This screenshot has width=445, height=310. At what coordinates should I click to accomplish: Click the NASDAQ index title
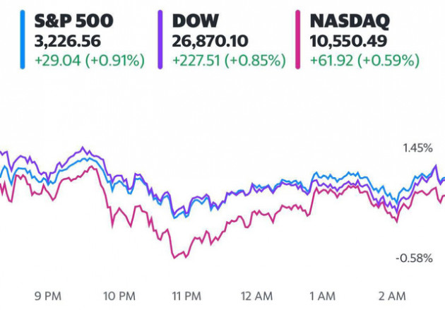pyautogui.click(x=350, y=21)
